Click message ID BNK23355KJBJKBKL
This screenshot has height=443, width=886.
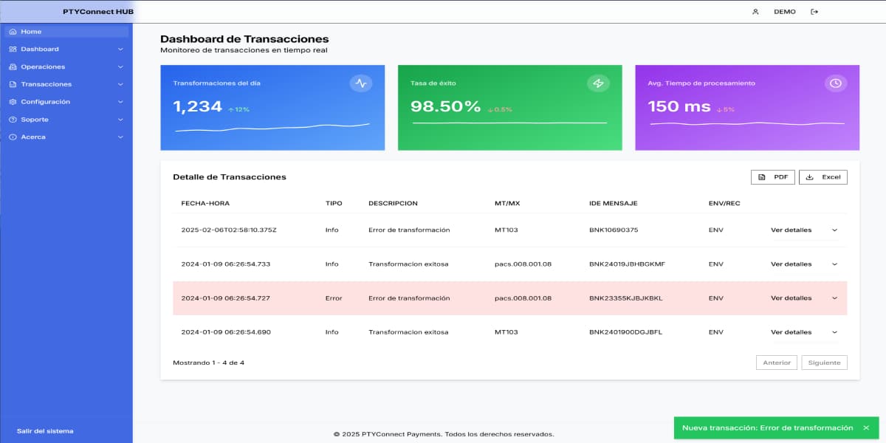click(x=626, y=298)
